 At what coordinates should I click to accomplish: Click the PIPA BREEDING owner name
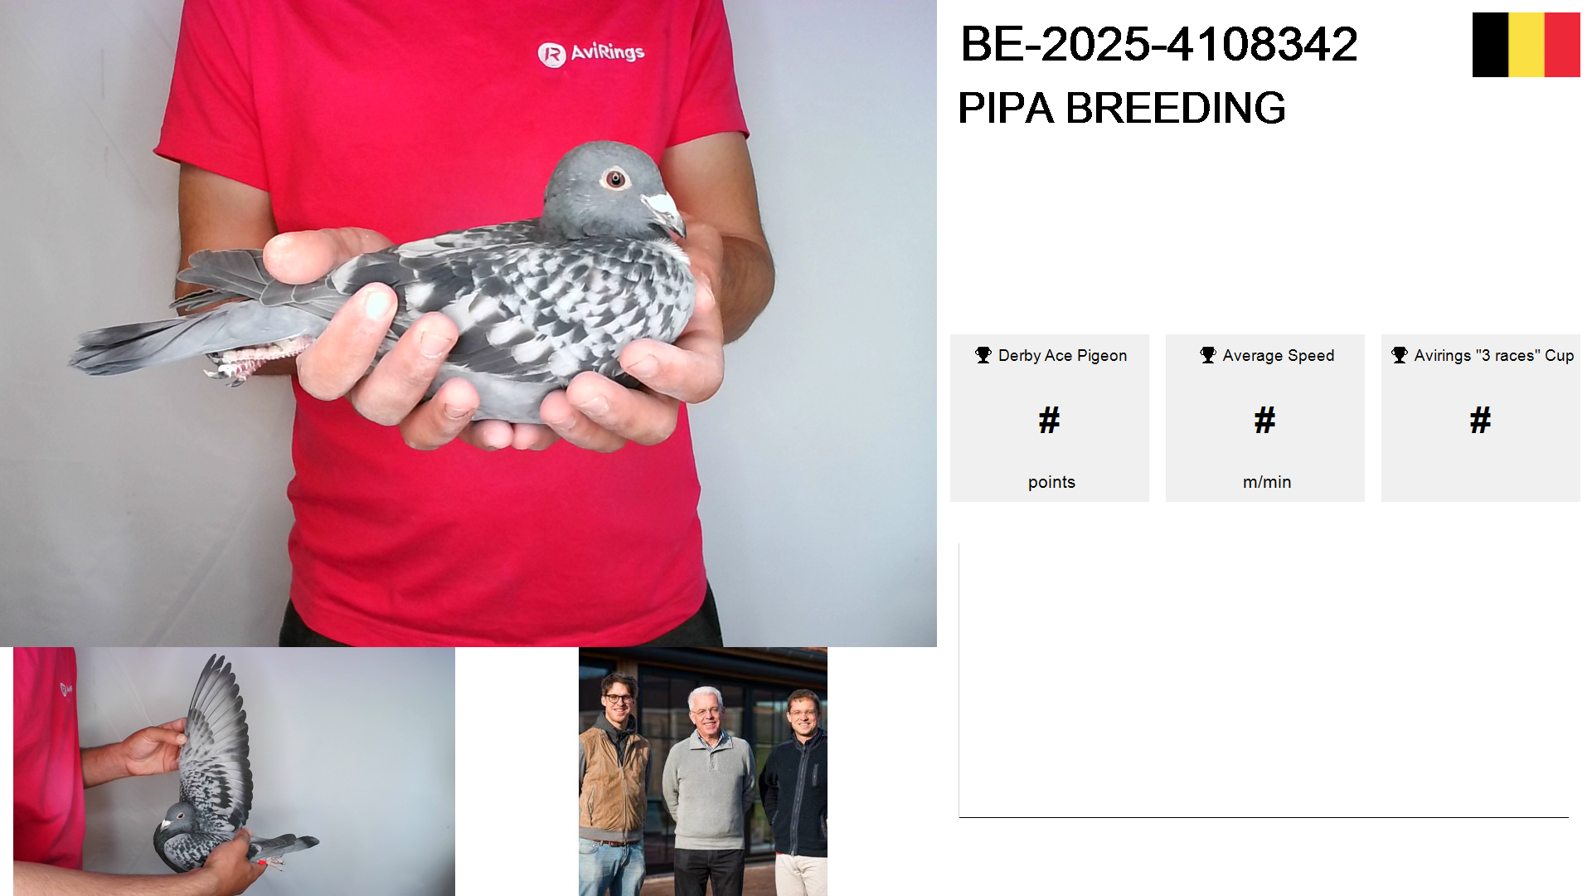(1122, 108)
